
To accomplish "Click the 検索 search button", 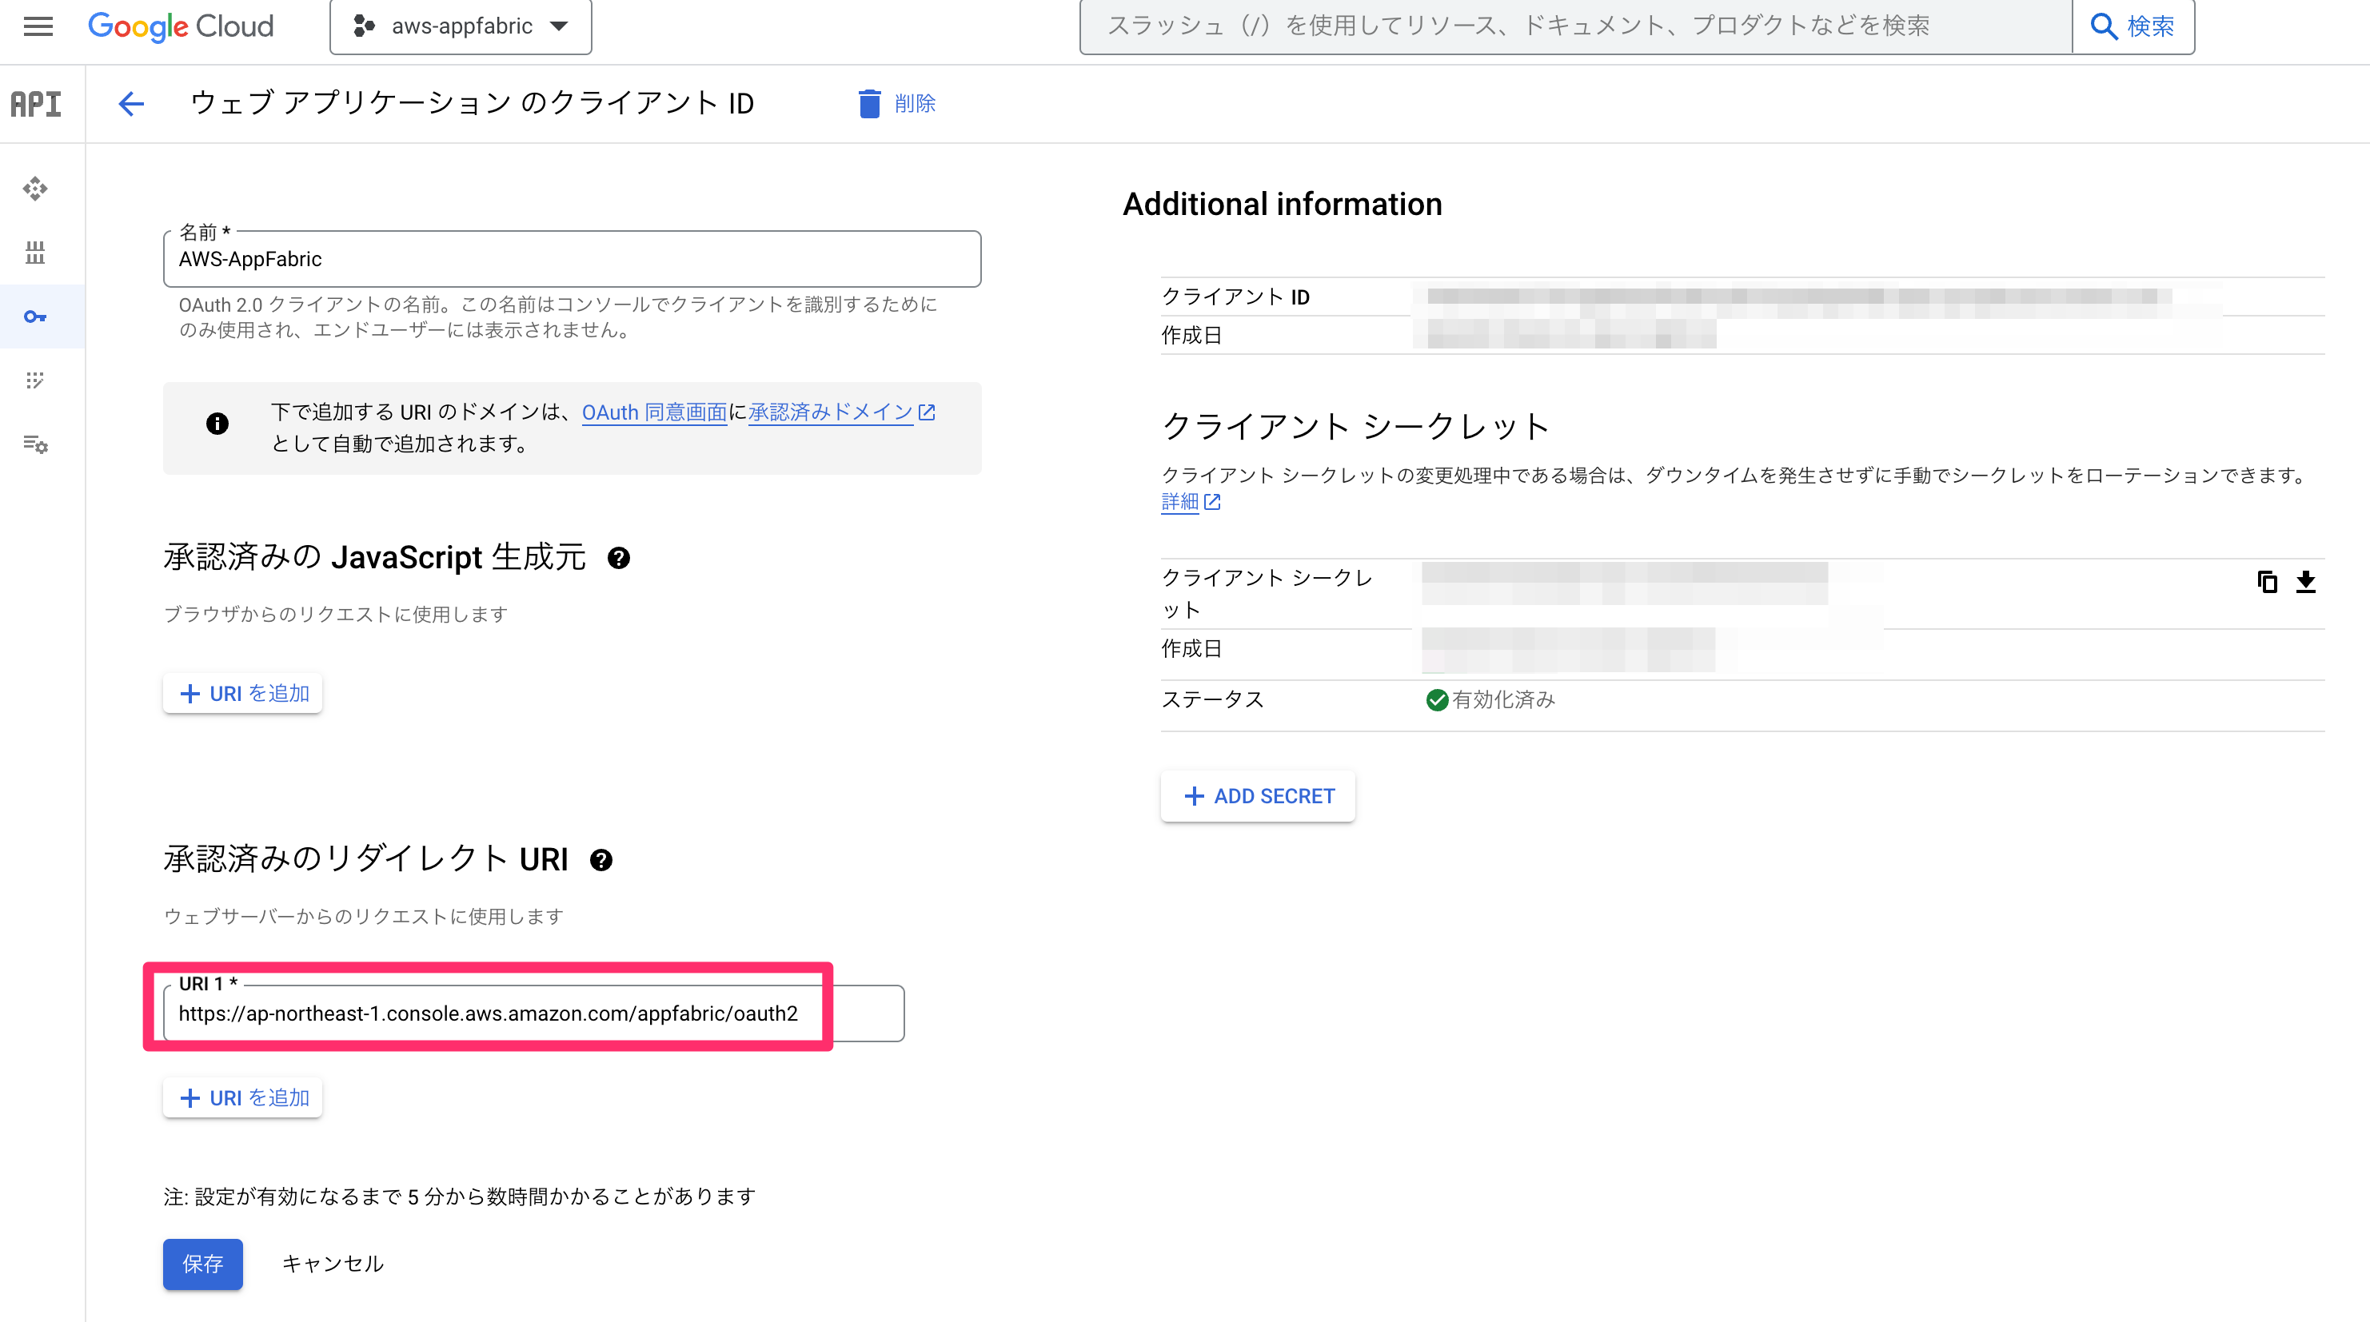I will (2133, 26).
